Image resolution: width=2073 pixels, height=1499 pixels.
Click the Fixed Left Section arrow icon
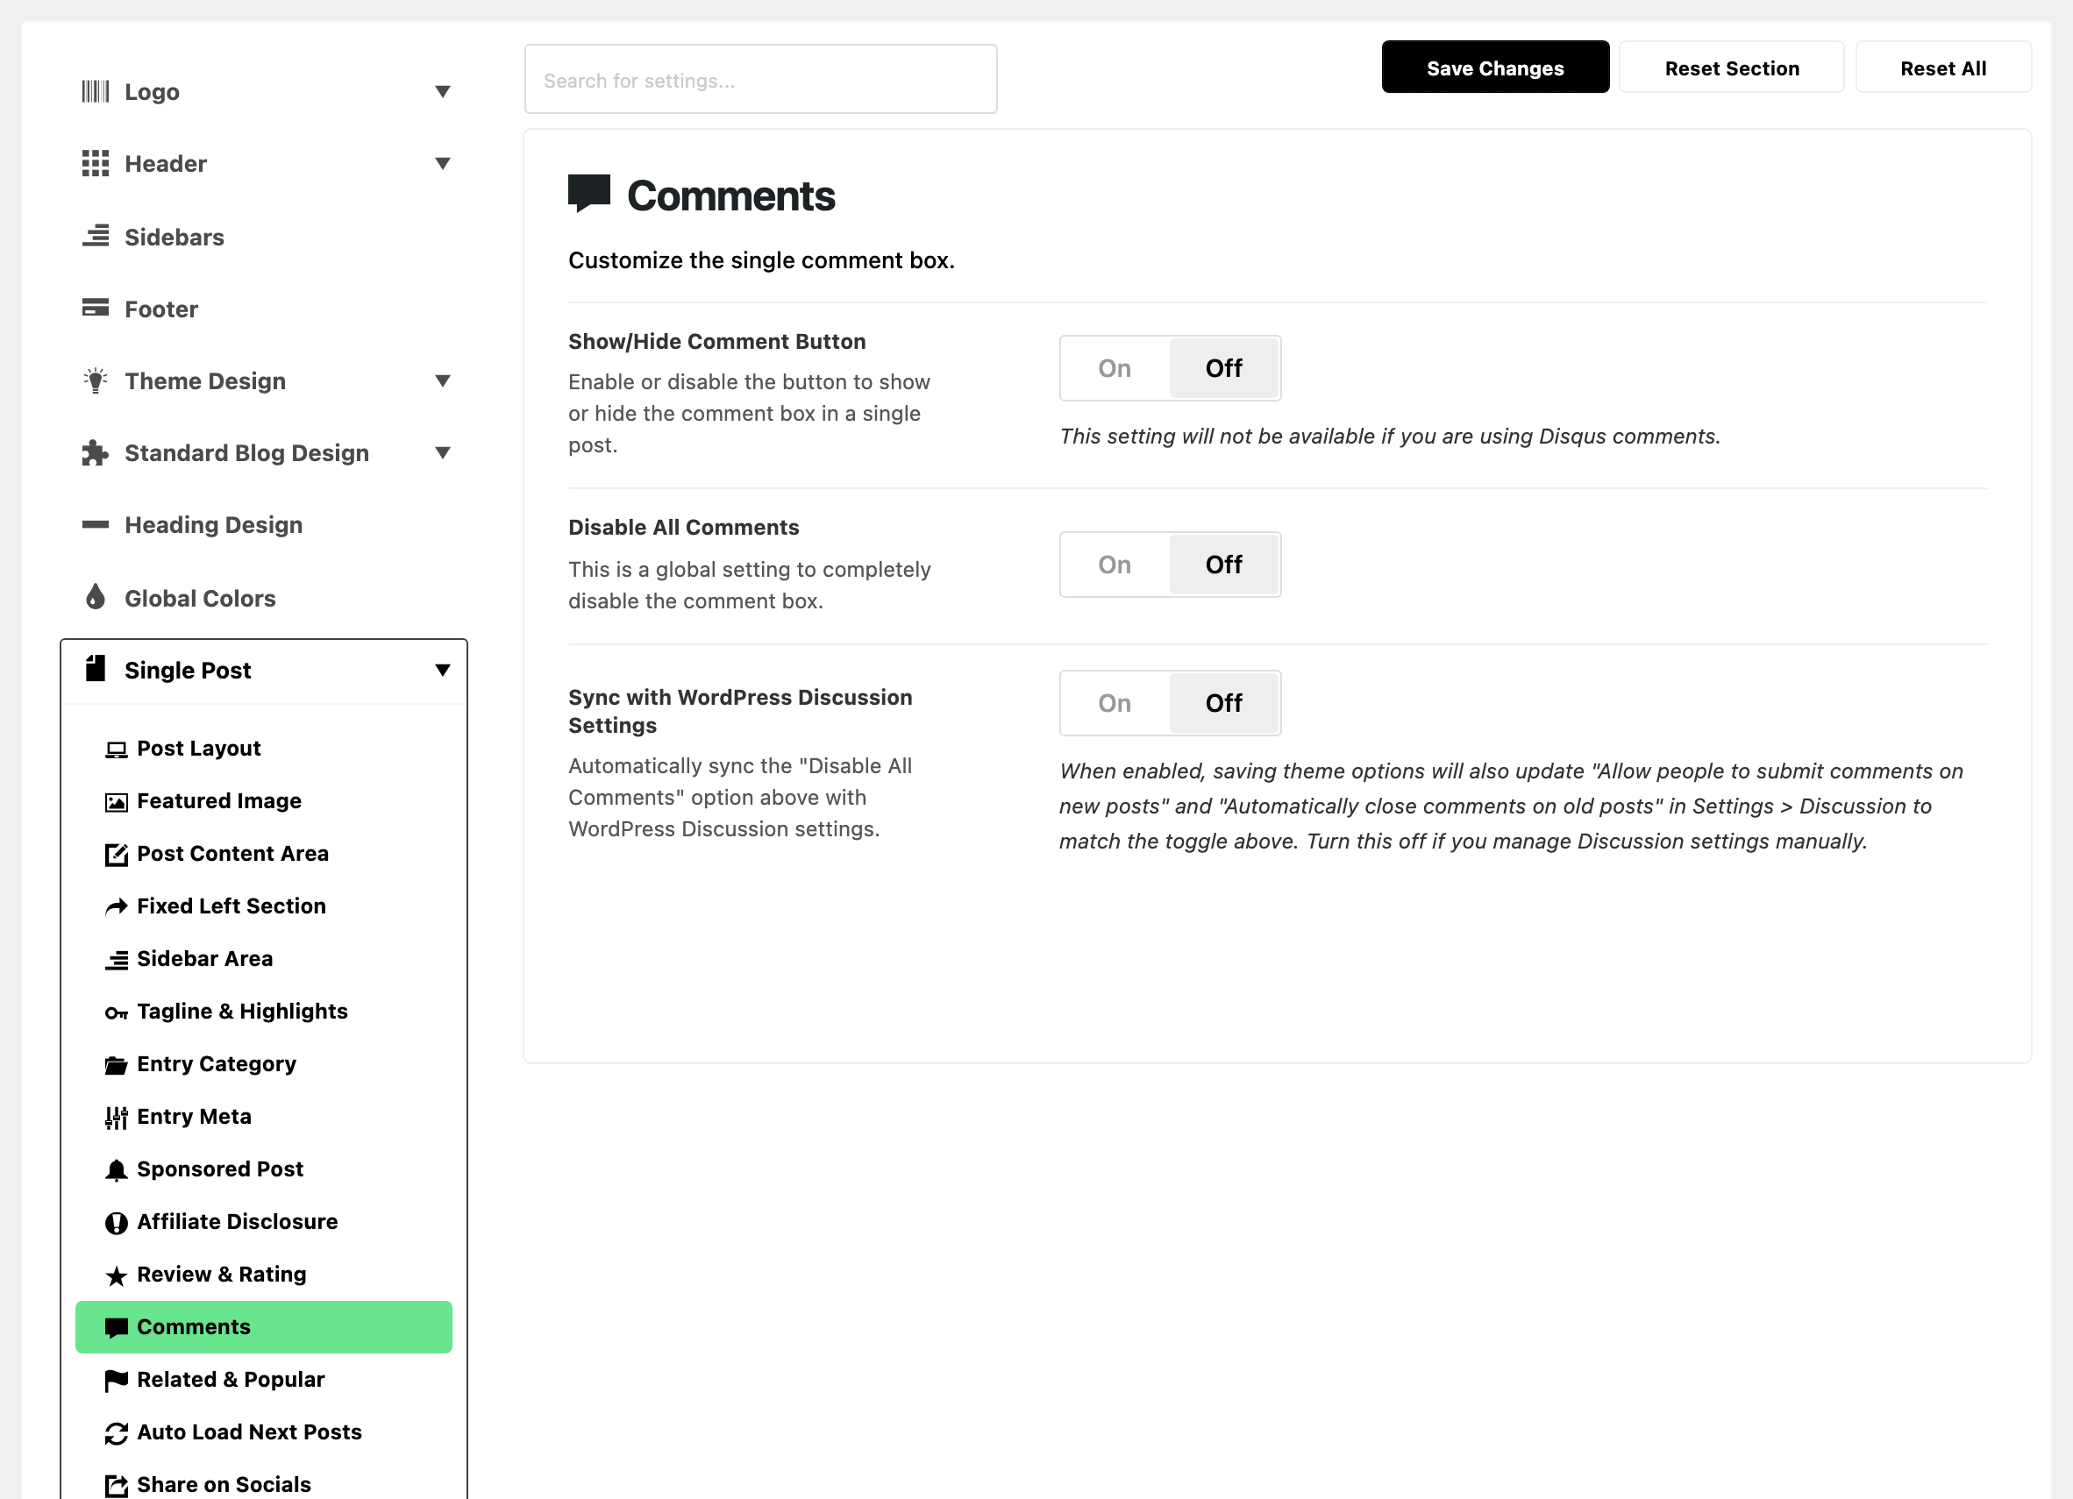pos(116,907)
